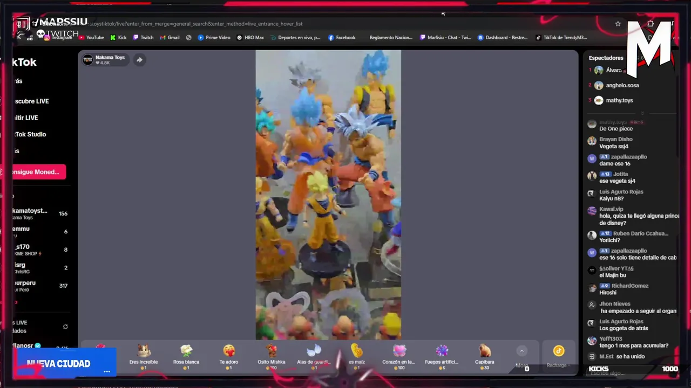Click the Recharge coin icon
The image size is (691, 388).
[559, 351]
